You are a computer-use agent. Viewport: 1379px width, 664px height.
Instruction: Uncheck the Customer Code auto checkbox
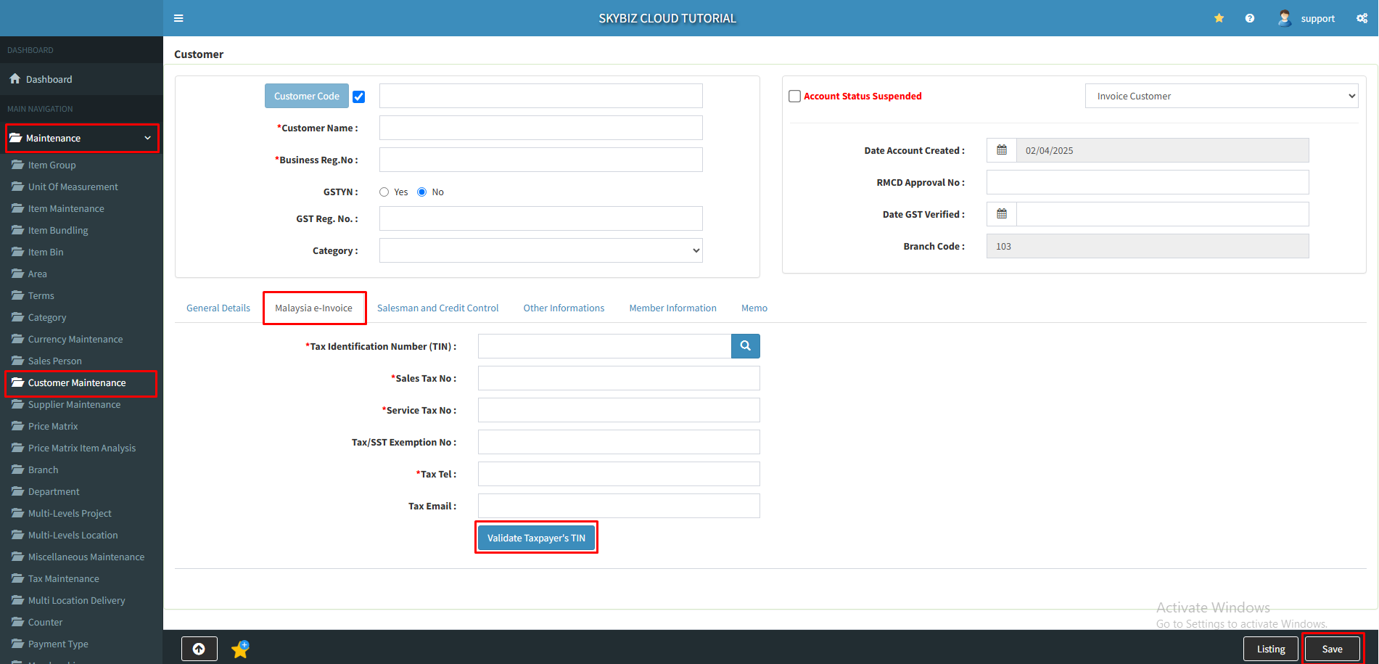pyautogui.click(x=359, y=97)
